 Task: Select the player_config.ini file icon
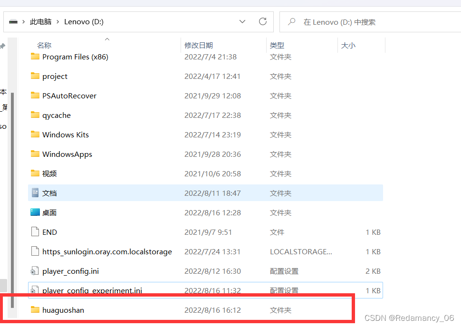pyautogui.click(x=35, y=271)
